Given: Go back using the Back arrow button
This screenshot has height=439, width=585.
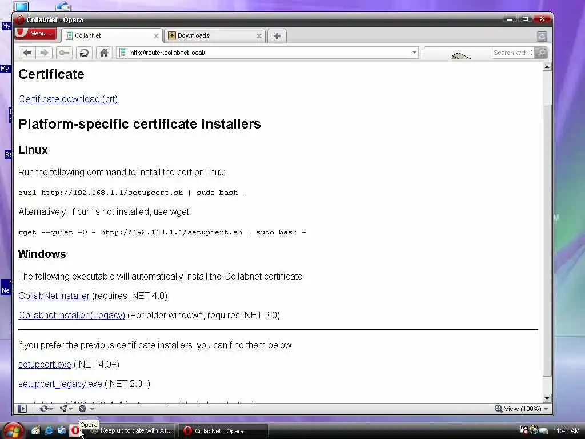Looking at the screenshot, I should click(27, 53).
